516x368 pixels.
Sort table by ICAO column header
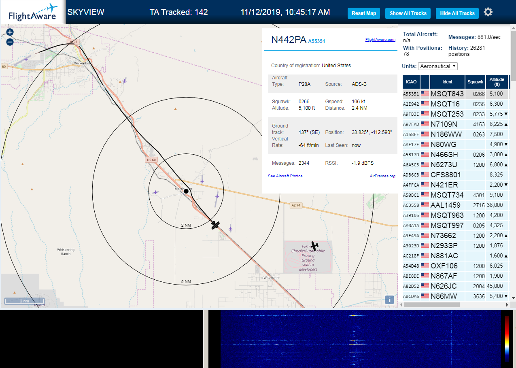click(x=411, y=82)
